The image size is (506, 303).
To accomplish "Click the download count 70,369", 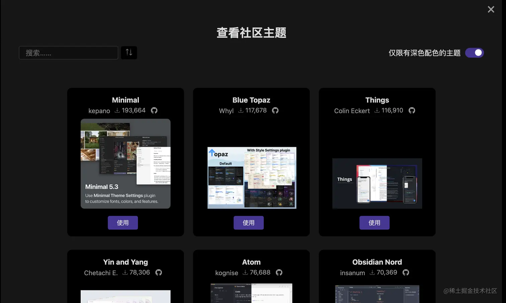I will coord(387,273).
